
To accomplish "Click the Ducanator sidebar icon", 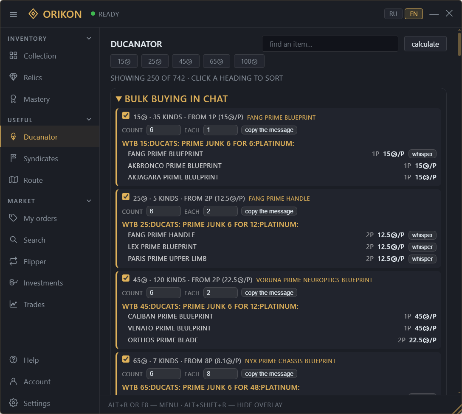I will pos(13,137).
